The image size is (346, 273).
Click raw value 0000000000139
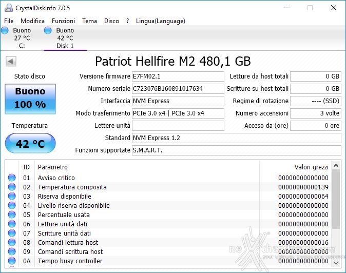[303, 187]
